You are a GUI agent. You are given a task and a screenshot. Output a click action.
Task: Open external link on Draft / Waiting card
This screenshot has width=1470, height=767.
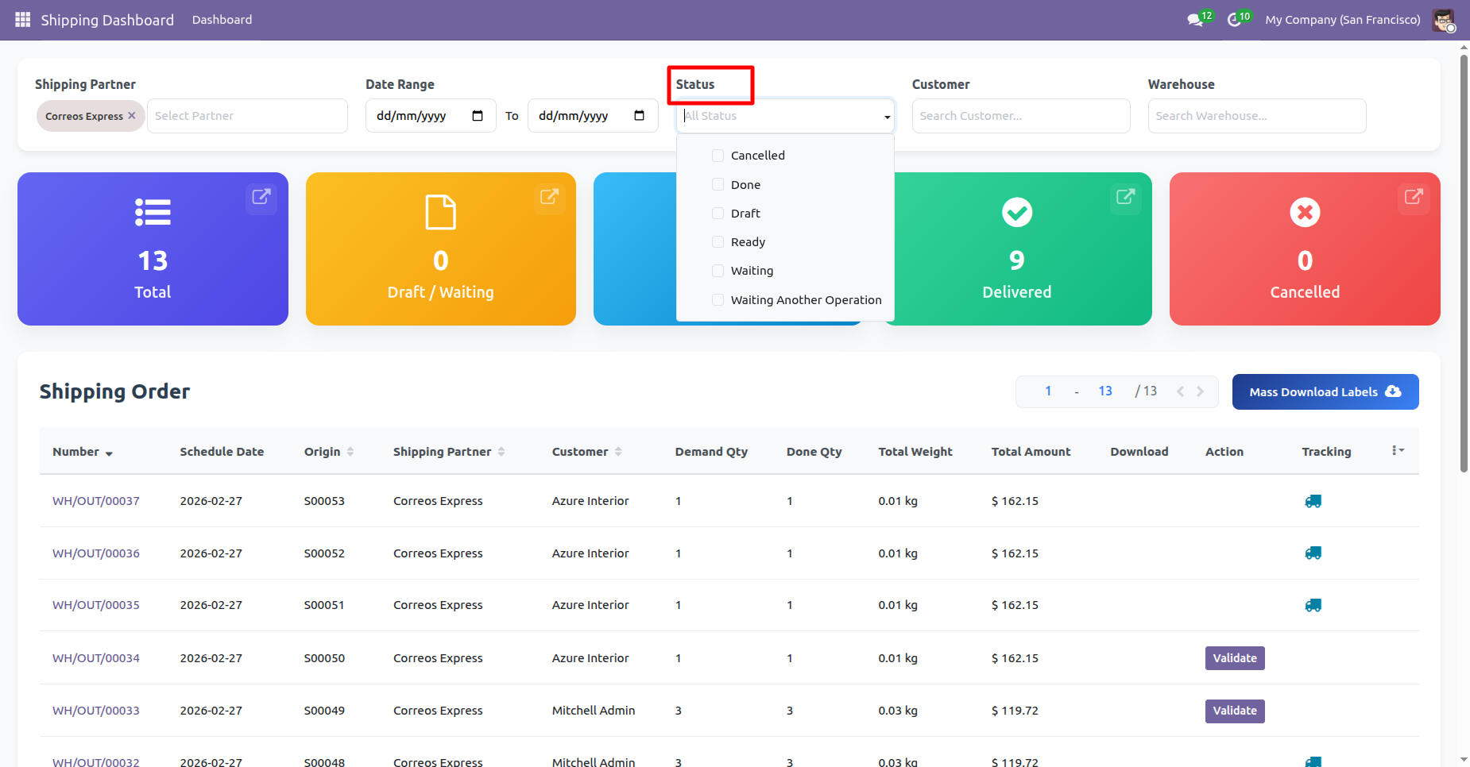[x=549, y=197]
